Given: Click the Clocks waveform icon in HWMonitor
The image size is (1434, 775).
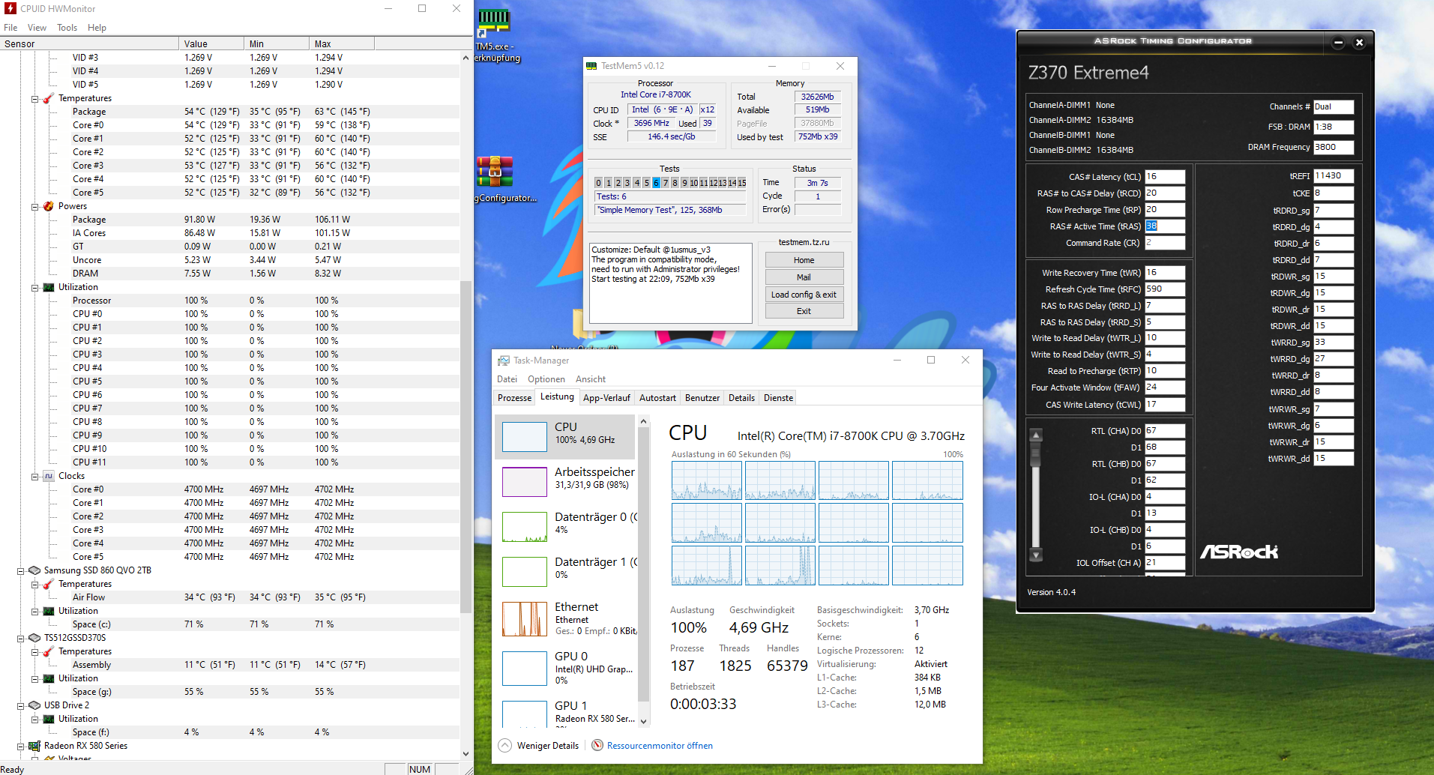Looking at the screenshot, I should pos(49,476).
